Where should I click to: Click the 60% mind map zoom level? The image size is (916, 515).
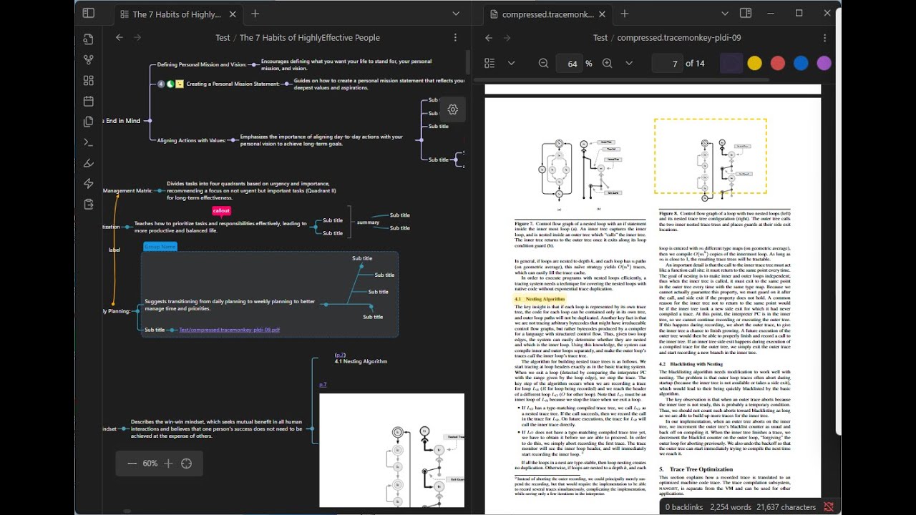[x=150, y=463]
